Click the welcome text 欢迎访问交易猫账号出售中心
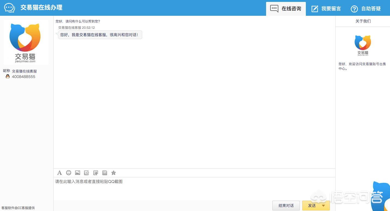The width and height of the screenshot is (390, 211). click(362, 66)
